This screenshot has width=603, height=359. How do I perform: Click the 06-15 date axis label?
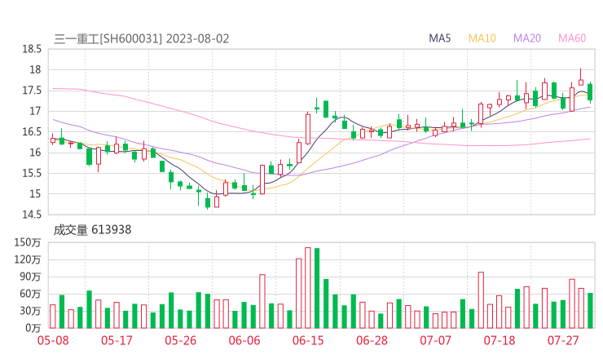click(x=308, y=340)
